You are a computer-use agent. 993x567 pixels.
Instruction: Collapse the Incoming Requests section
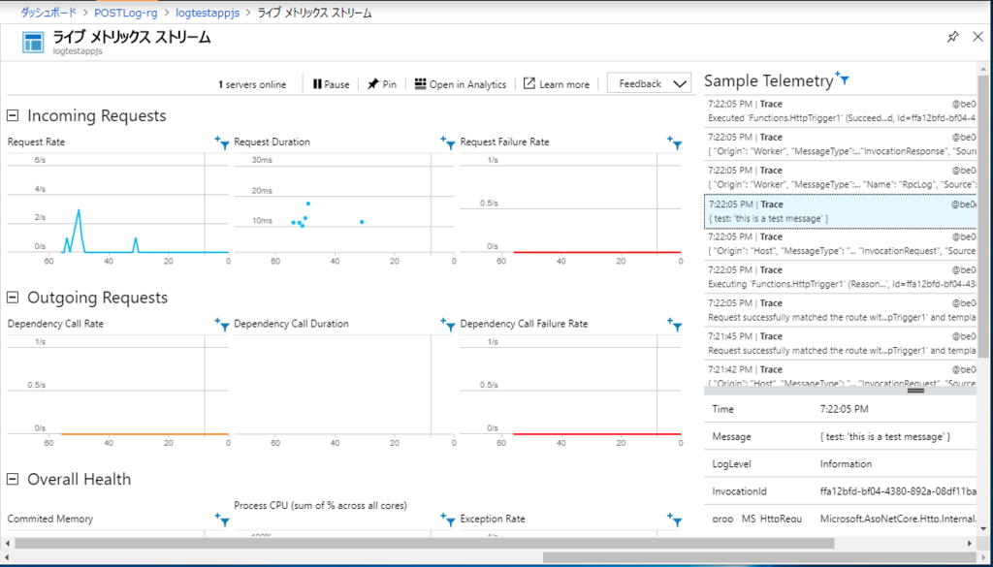(x=13, y=115)
